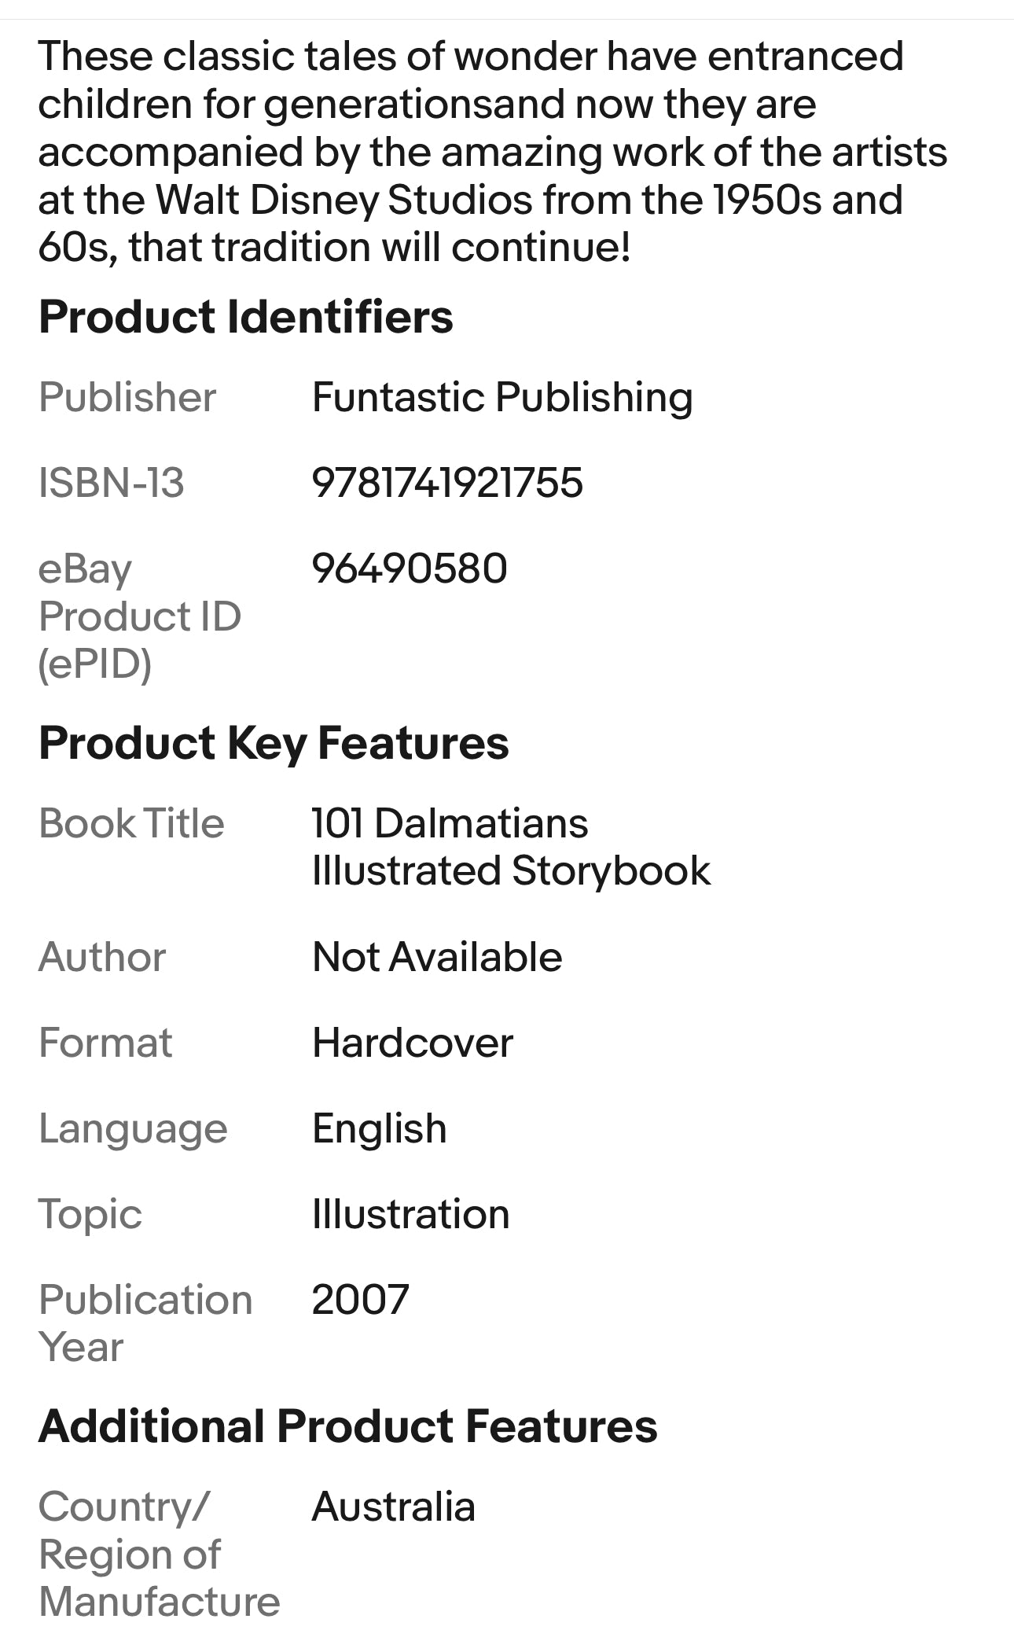
Task: Click the eBay Product ID (ePID) label
Action: tap(139, 616)
